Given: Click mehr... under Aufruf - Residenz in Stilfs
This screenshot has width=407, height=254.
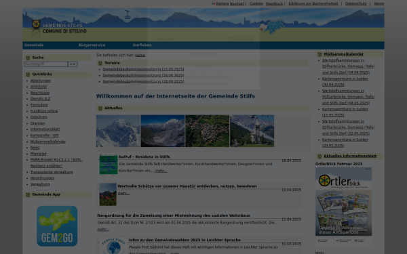Looking at the screenshot, I should click(161, 171).
